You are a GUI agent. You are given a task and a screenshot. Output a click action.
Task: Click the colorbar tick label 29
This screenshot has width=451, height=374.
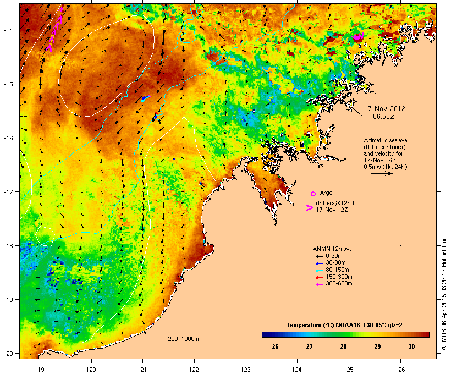click(377, 346)
